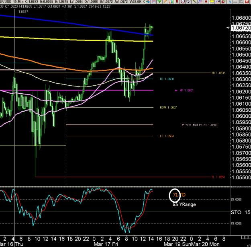The image size is (251, 247).
Task: Click the 71 TD range readout
Action: tap(179, 195)
